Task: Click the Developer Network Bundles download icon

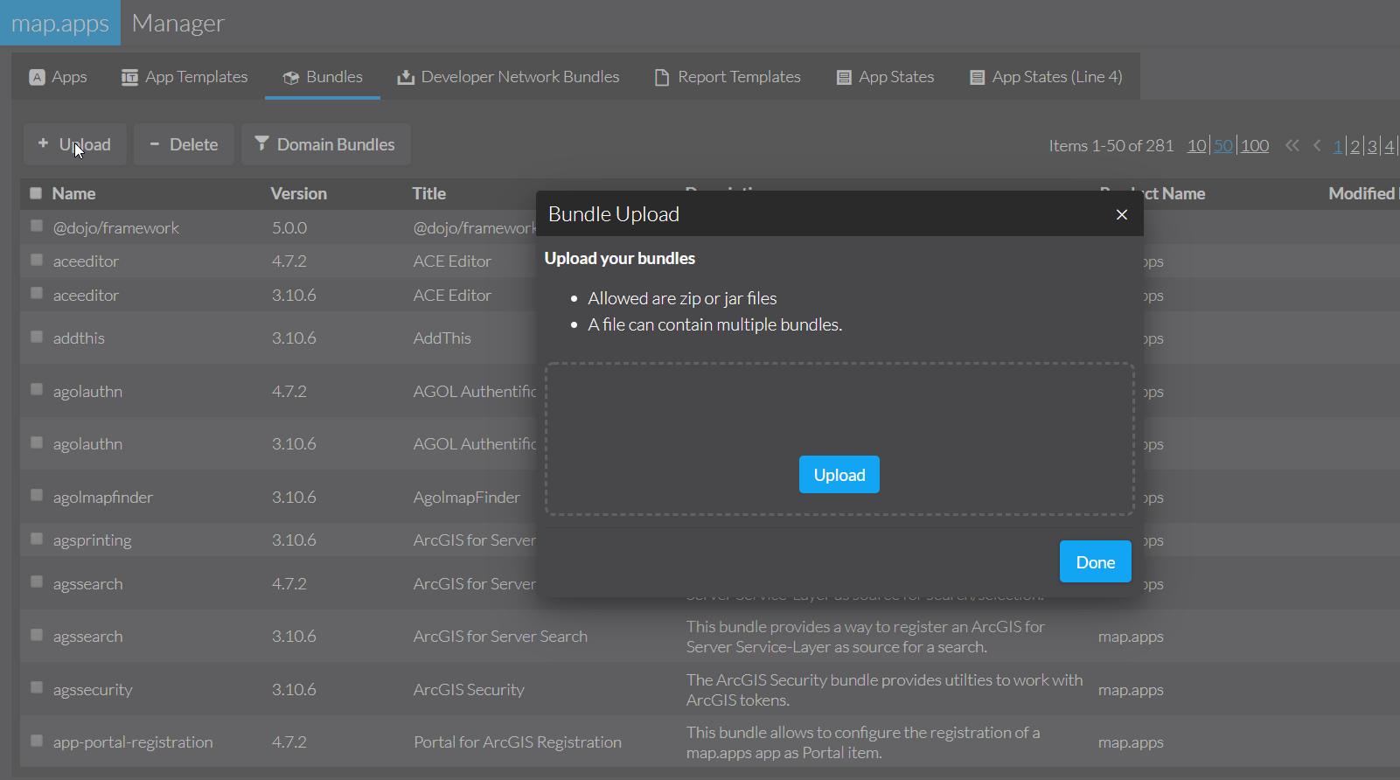Action: click(406, 77)
